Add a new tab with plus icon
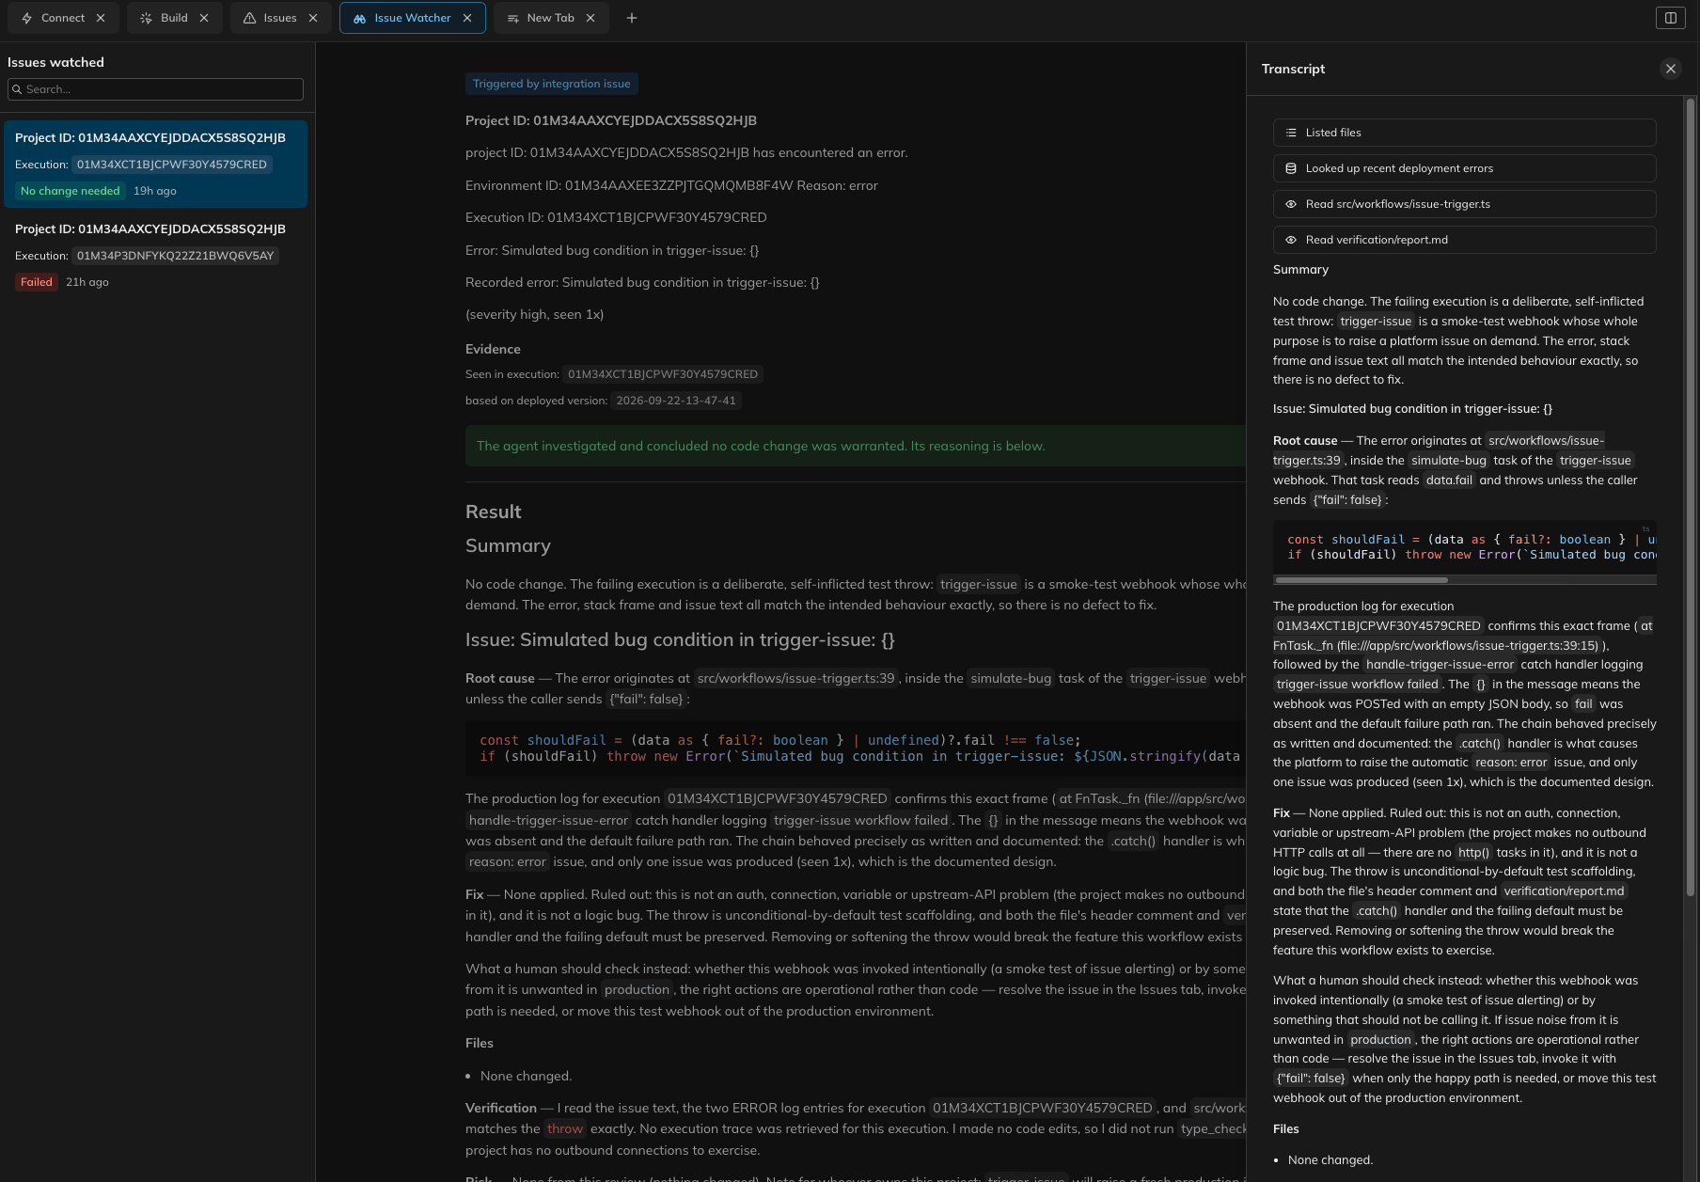1700x1182 pixels. 632,18
